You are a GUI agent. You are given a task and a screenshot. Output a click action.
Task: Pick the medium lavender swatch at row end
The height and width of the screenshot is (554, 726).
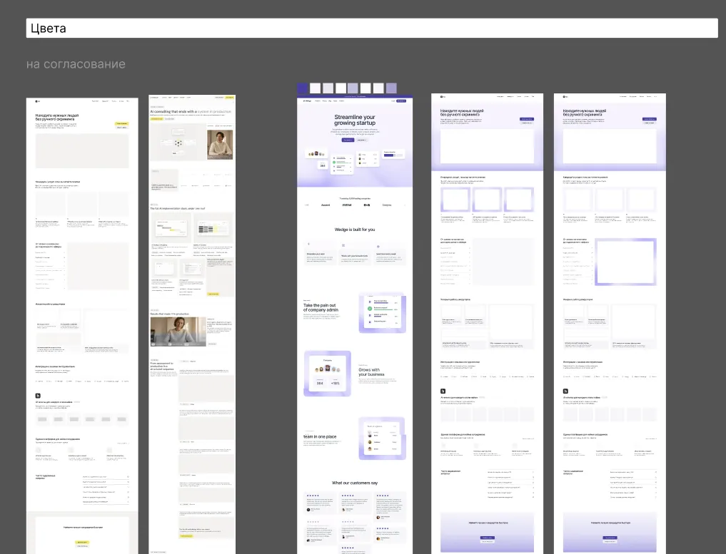coord(391,88)
